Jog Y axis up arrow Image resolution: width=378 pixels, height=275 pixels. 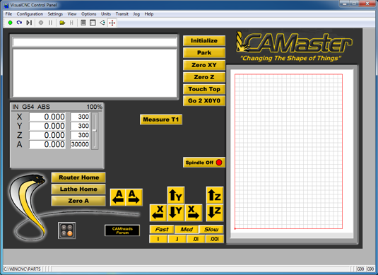176,195
